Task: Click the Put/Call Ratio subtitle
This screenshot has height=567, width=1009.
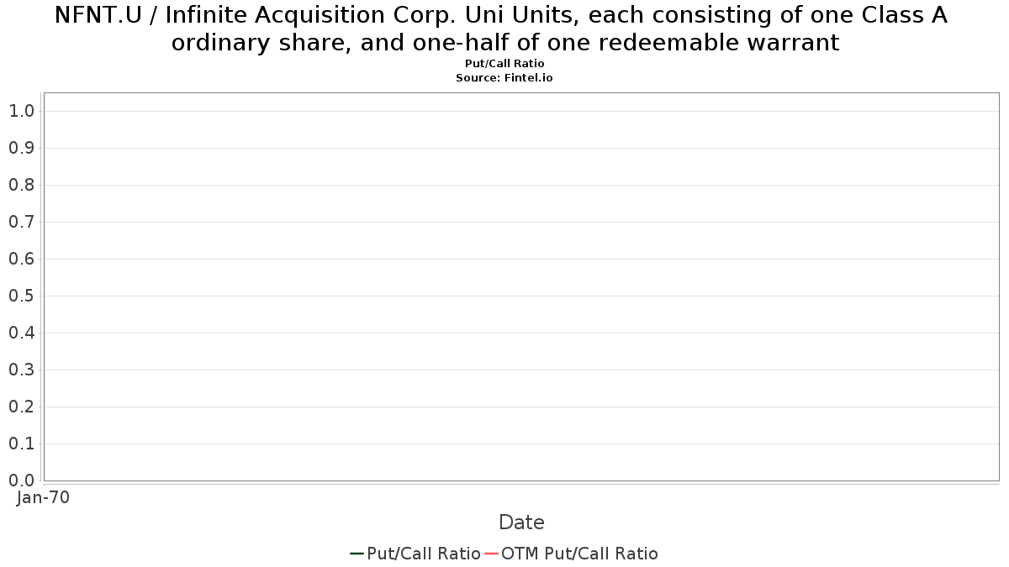Action: (x=504, y=64)
